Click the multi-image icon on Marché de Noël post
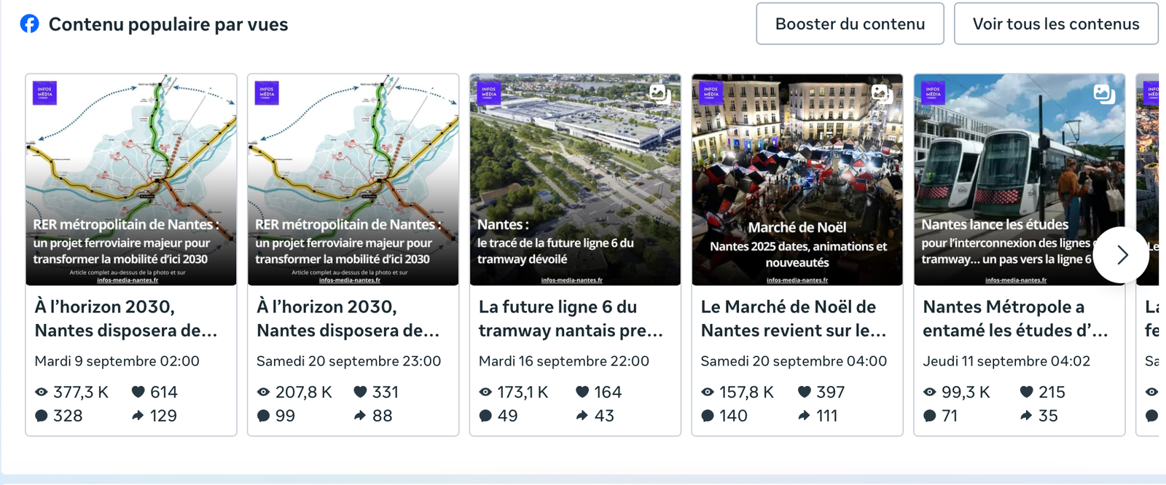 coord(882,93)
